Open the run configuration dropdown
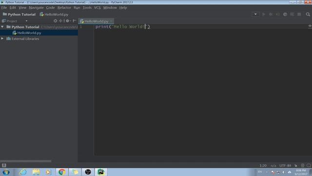This screenshot has width=312, height=176. point(255,14)
